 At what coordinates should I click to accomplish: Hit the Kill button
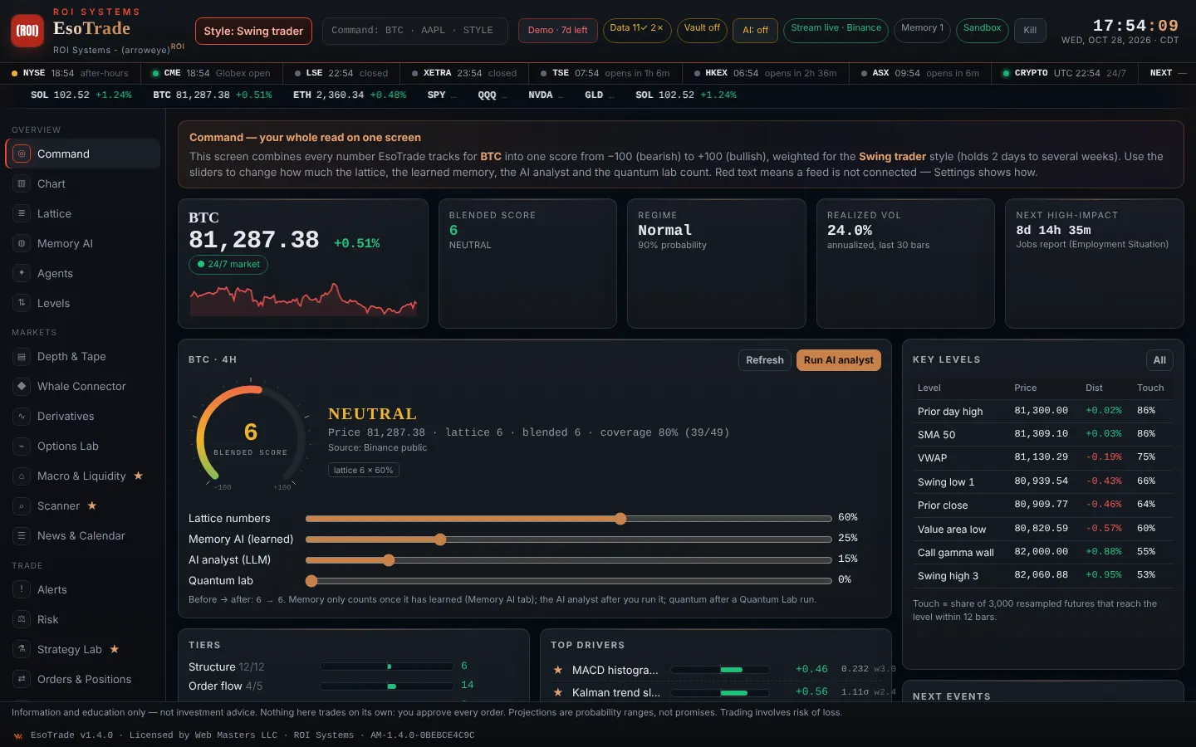click(1030, 31)
